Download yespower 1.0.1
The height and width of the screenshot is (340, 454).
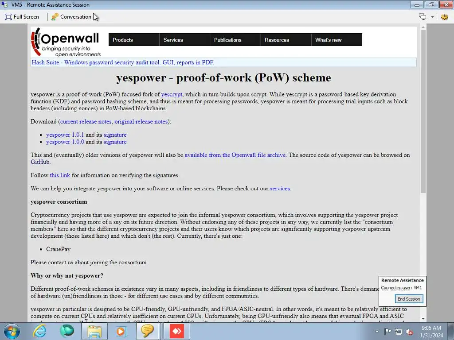pyautogui.click(x=65, y=135)
